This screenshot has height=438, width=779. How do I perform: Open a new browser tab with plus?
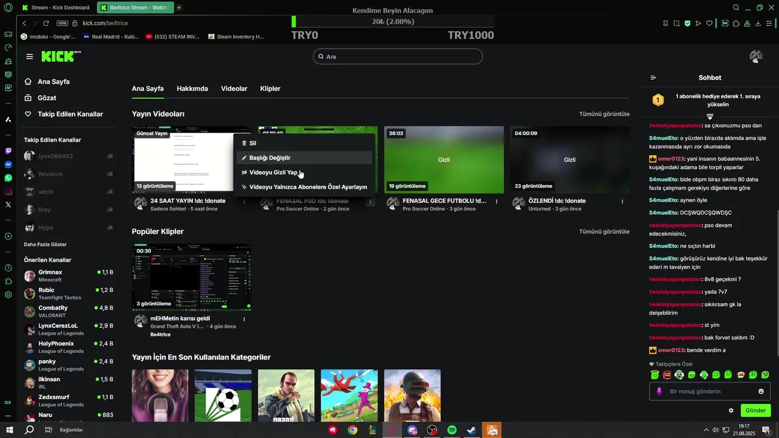pyautogui.click(x=179, y=7)
